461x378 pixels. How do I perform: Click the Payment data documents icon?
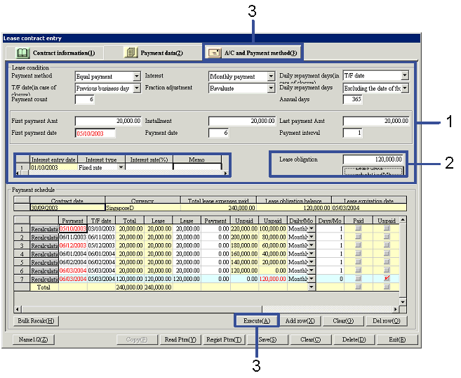point(131,53)
